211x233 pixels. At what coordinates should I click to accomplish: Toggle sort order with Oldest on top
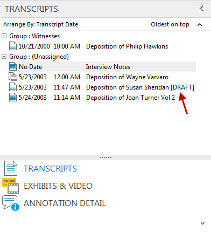177,24
